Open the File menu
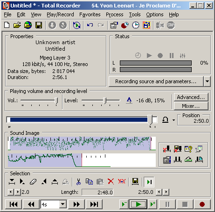 (7, 14)
